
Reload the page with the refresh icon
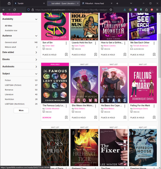[15, 10]
